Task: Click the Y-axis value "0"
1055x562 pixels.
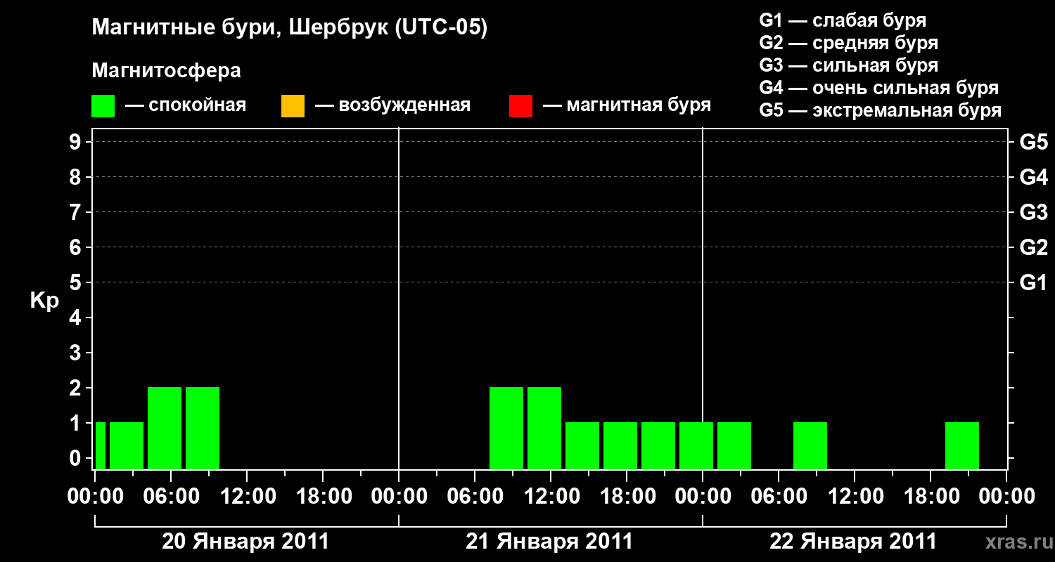Action: (77, 458)
